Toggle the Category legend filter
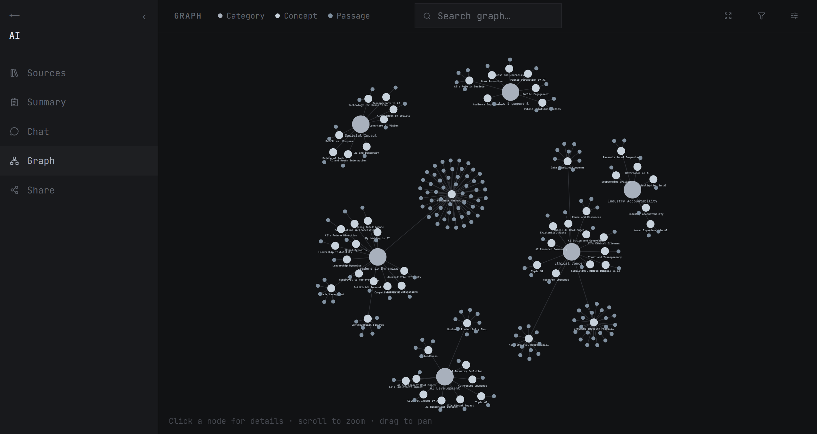817x434 pixels. point(241,16)
